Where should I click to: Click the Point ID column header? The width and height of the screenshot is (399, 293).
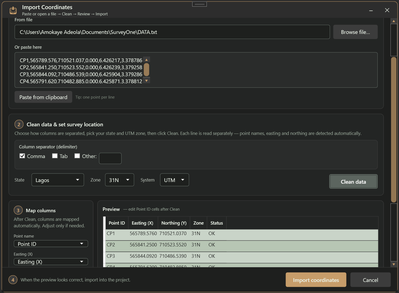click(117, 223)
